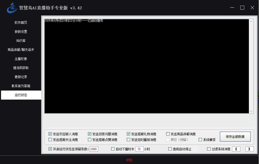Switch to 推流码获取 in the sidebar
The height and width of the screenshot is (164, 259).
click(21, 68)
